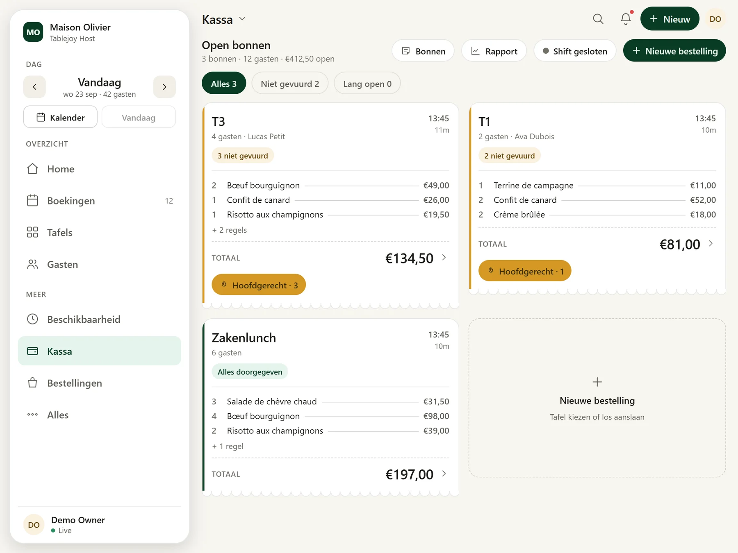738x553 pixels.
Task: Click the DO avatar in top bar
Action: click(715, 19)
